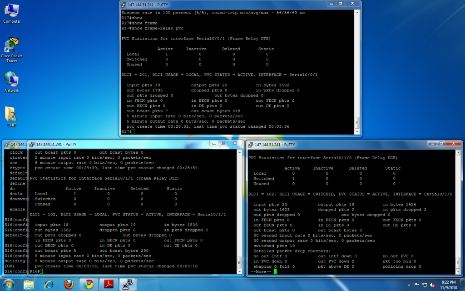Open the Cisco Packet Tracer shortcut
The image size is (465, 291).
[11, 45]
